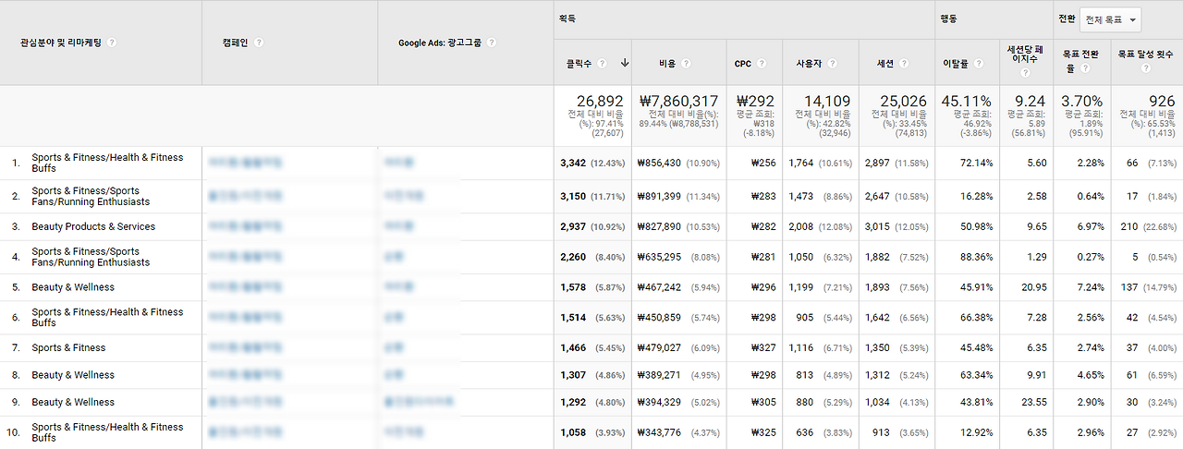Image resolution: width=1183 pixels, height=449 pixels.
Task: Open help icon under 목표 달성 횟수 header
Action: 1146,69
